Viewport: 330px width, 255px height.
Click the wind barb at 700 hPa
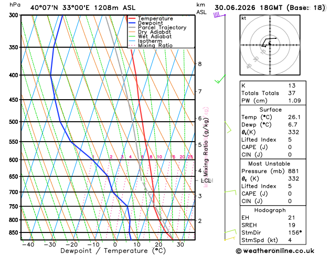point(230,193)
